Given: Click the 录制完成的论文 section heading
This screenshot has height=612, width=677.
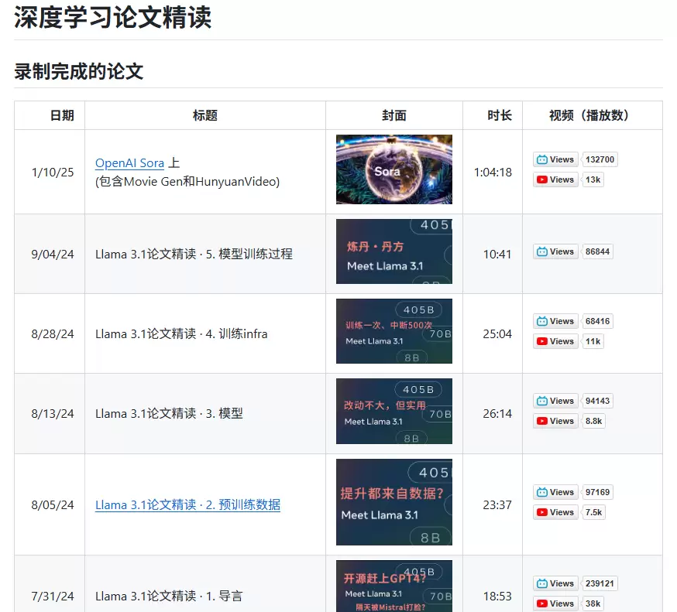Looking at the screenshot, I should pos(78,71).
